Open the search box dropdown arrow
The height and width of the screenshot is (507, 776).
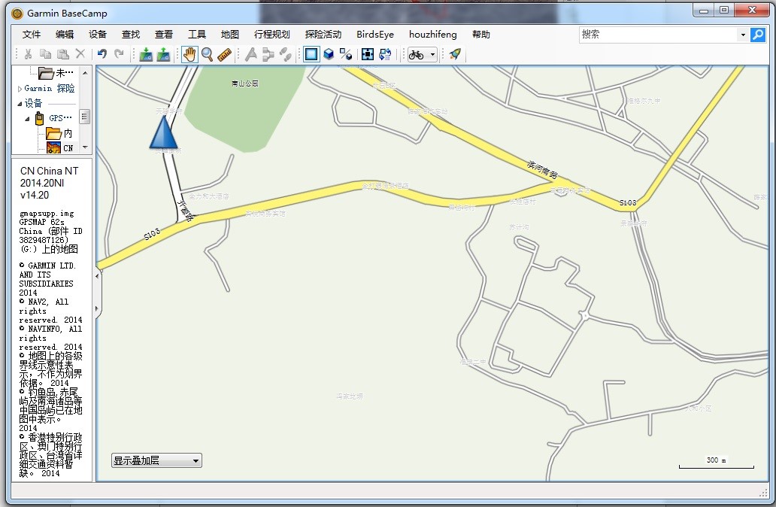(x=743, y=35)
